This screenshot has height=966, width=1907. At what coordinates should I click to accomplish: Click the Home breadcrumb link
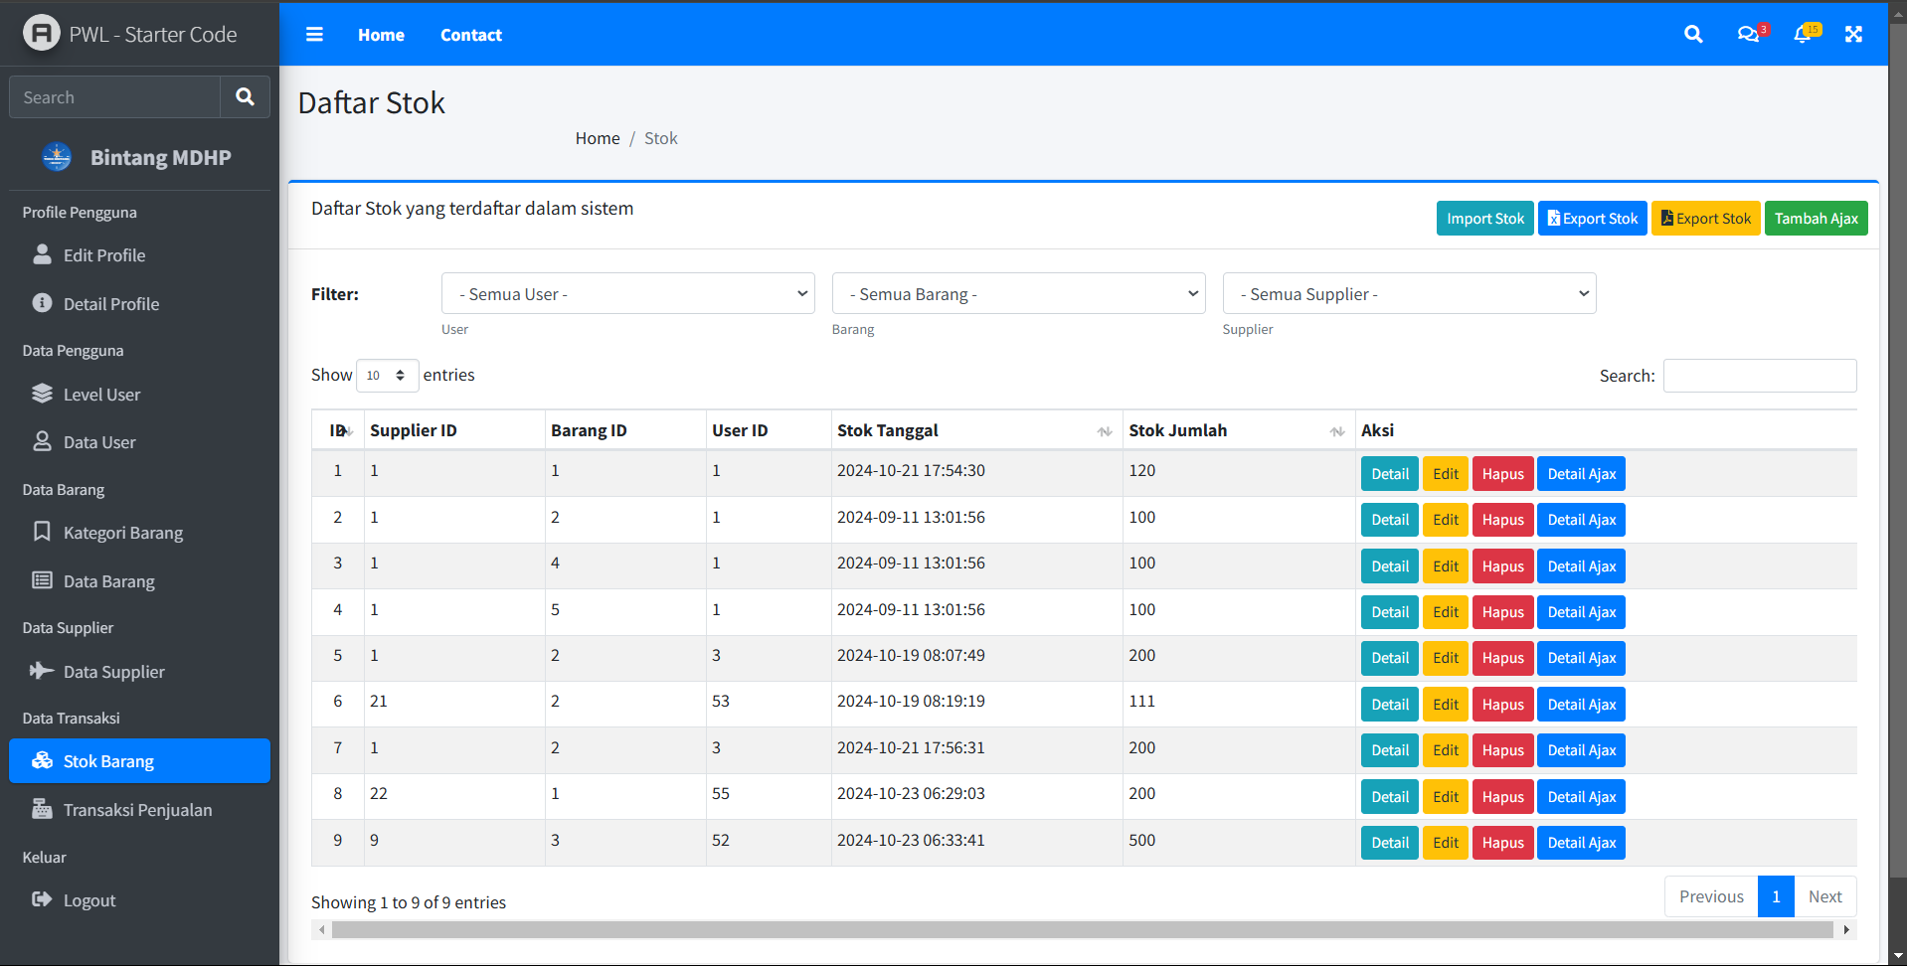[598, 138]
